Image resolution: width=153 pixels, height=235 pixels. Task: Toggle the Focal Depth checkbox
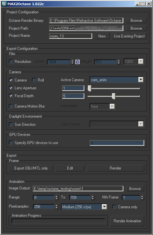click(x=11, y=95)
